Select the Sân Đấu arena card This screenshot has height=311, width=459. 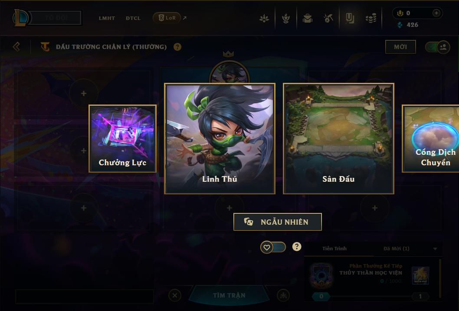pyautogui.click(x=338, y=139)
